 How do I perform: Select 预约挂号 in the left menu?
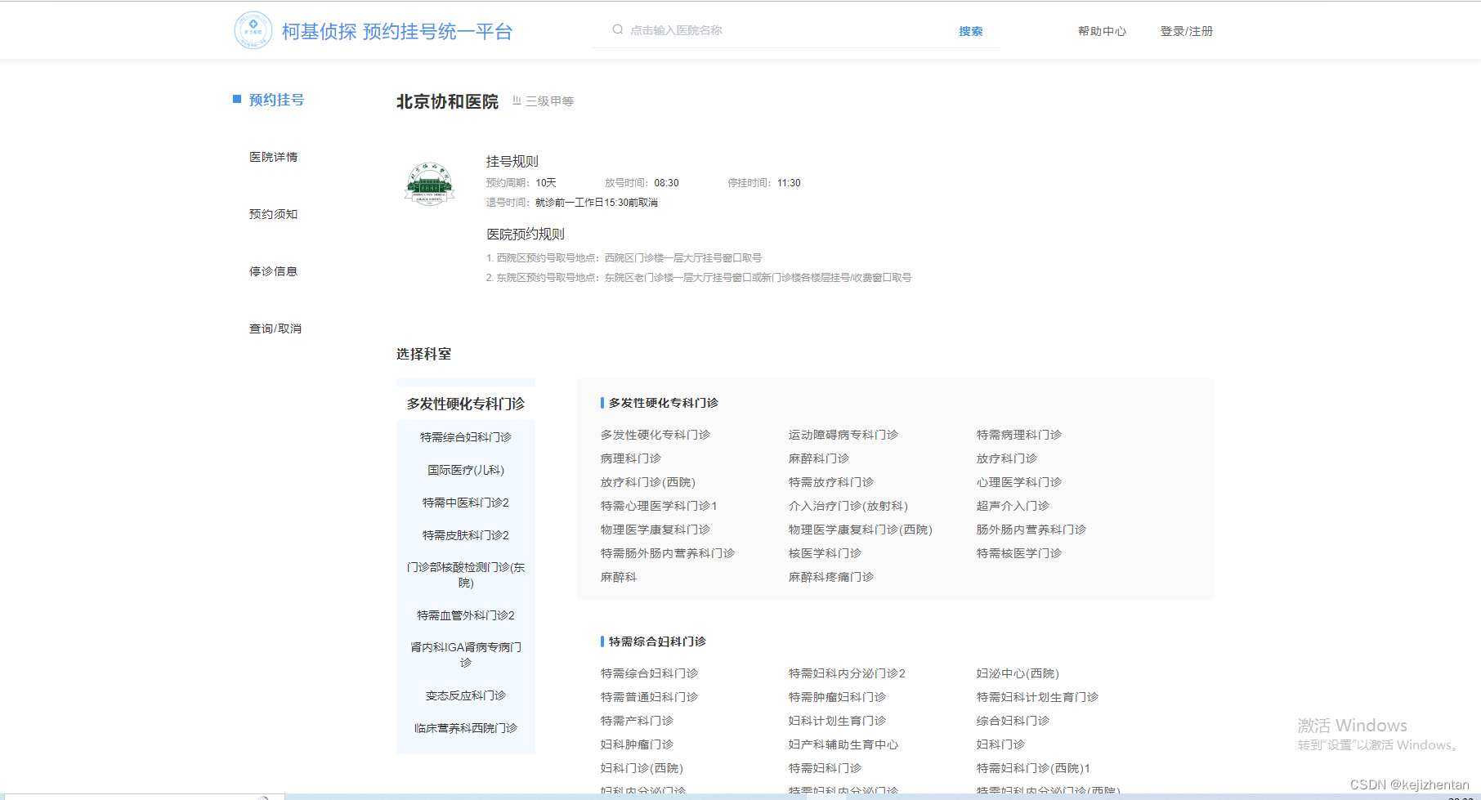(x=276, y=100)
